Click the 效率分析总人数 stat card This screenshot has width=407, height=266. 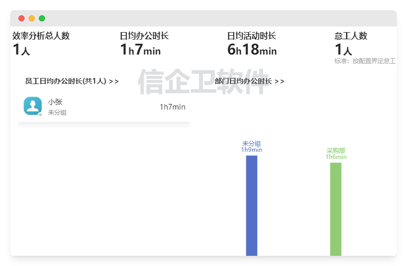pos(41,43)
